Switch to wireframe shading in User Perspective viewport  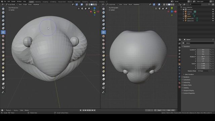90,4
